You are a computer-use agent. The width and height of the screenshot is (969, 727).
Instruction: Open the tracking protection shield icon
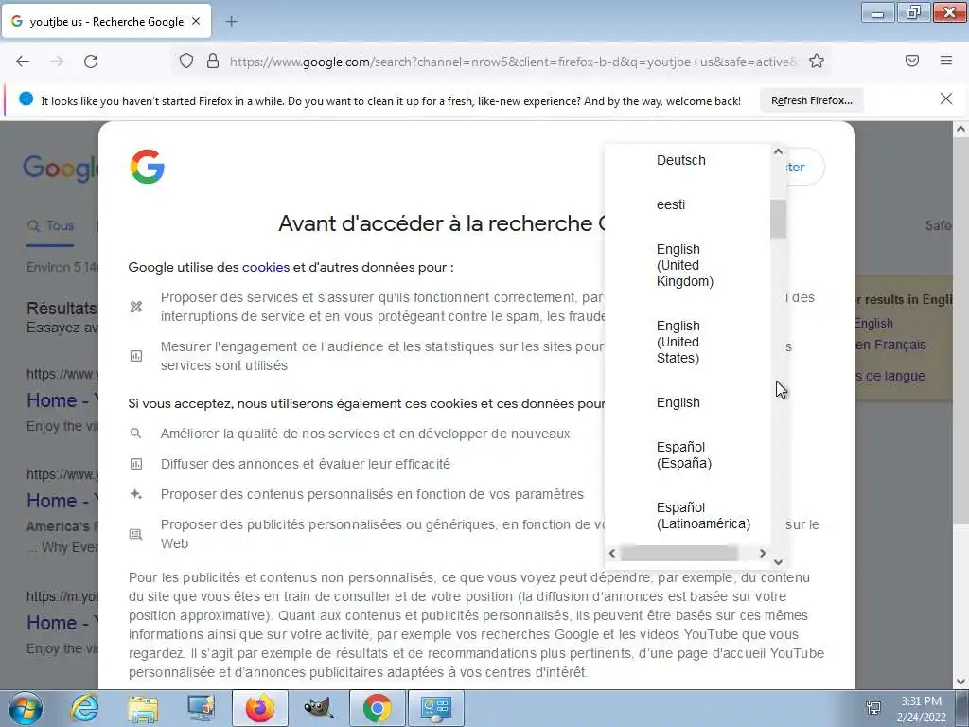tap(186, 62)
